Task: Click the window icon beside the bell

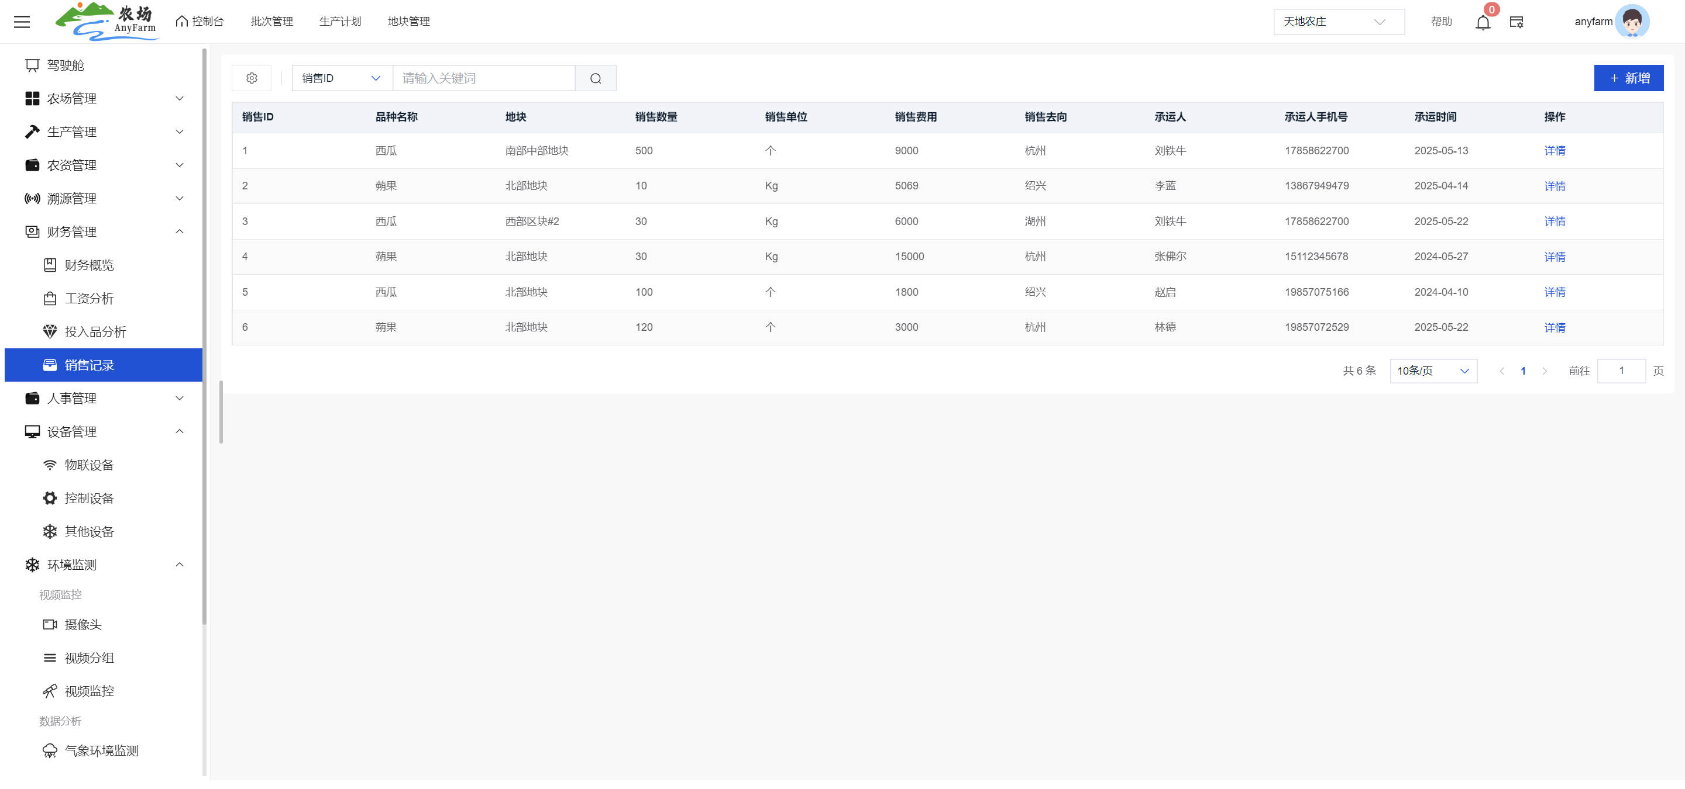Action: pos(1516,22)
